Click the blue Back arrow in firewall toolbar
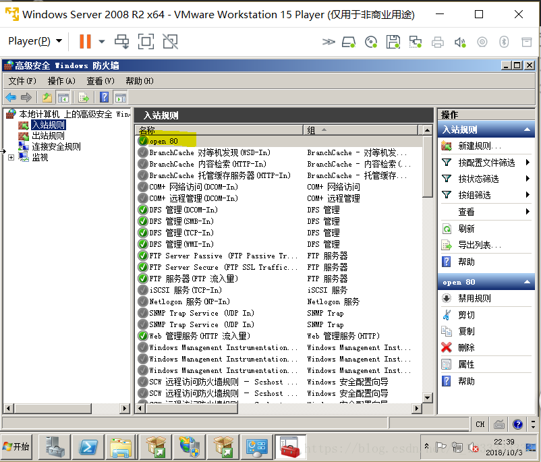Viewport: 541px width, 462px height. point(11,98)
